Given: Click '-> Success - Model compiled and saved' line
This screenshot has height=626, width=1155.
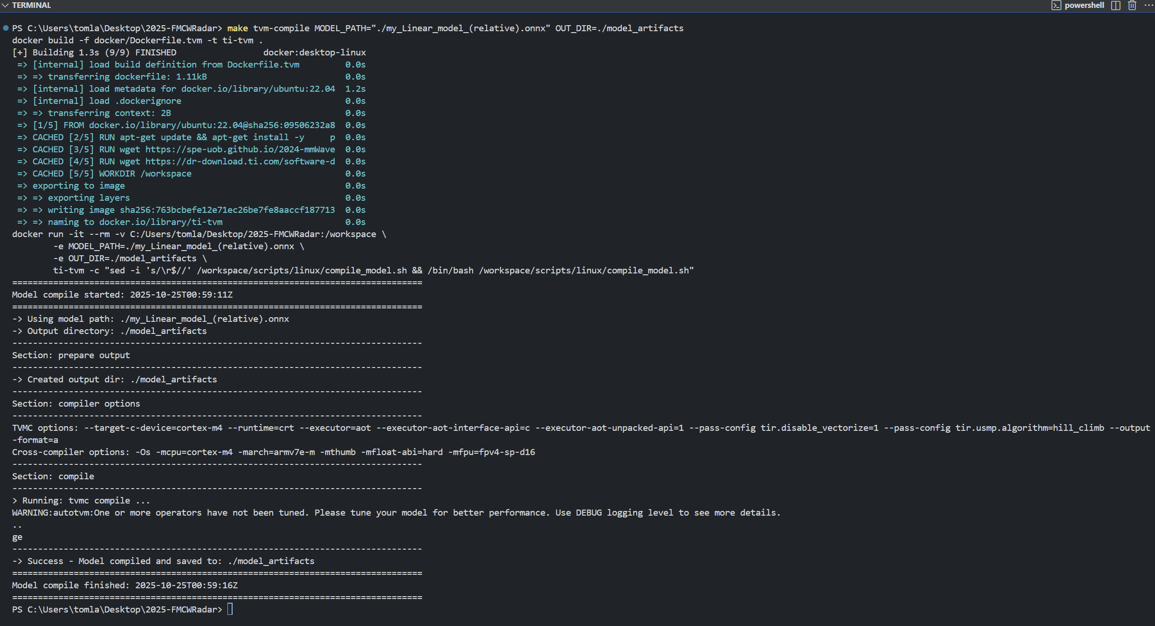Looking at the screenshot, I should [x=163, y=561].
